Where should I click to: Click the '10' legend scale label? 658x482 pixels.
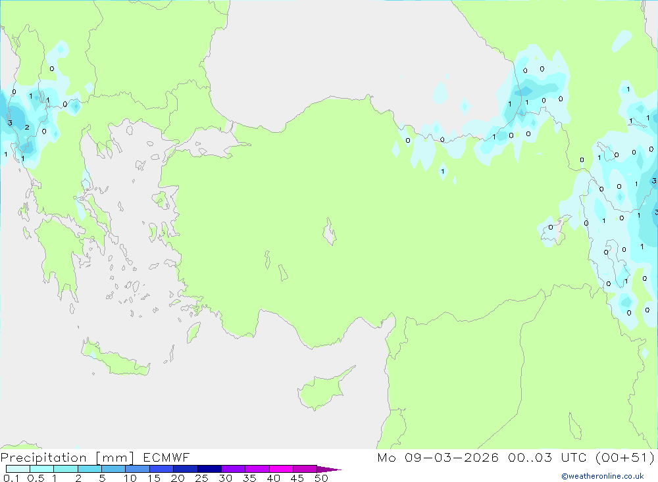130,478
